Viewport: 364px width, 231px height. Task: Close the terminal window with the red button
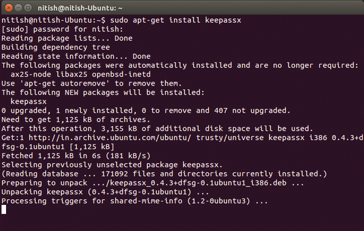coord(8,8)
